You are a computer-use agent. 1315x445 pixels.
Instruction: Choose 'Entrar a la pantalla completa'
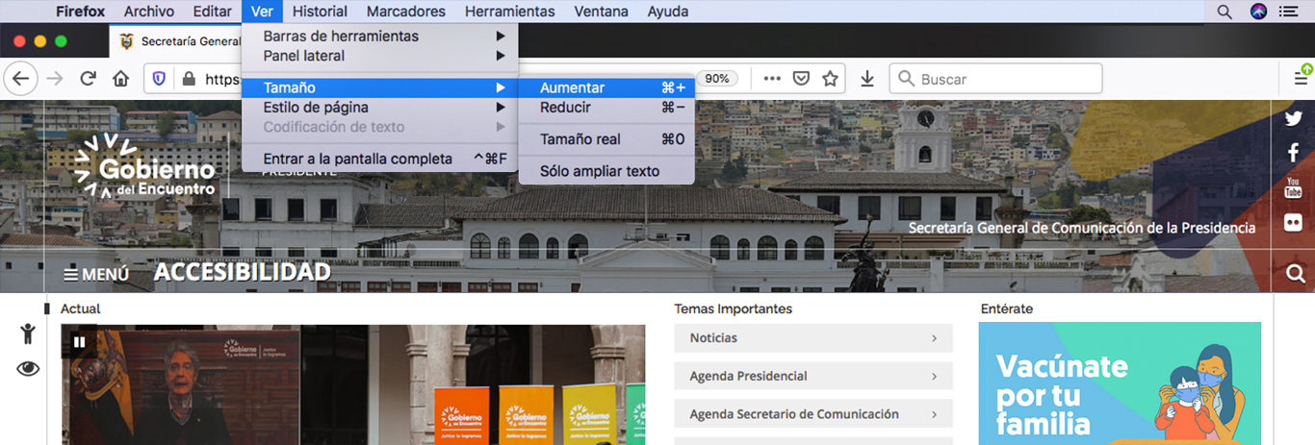click(x=357, y=159)
